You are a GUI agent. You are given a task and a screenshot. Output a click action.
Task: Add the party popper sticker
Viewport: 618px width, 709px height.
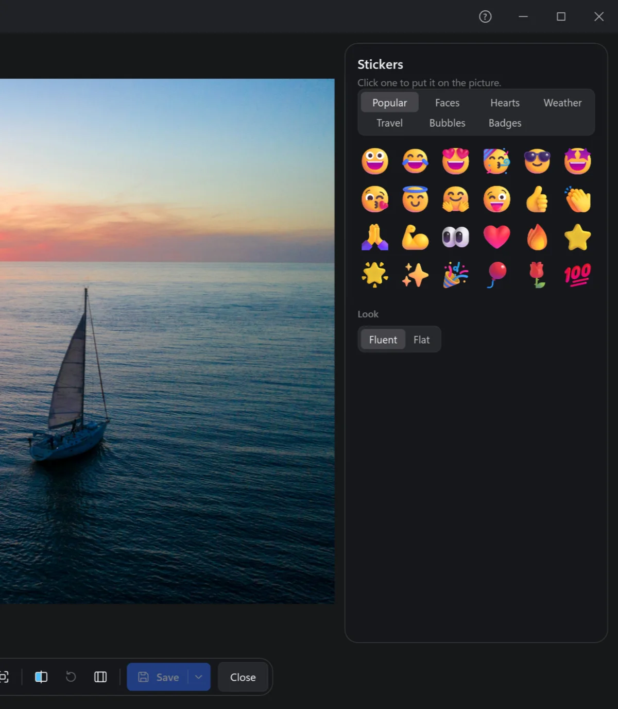coord(456,275)
